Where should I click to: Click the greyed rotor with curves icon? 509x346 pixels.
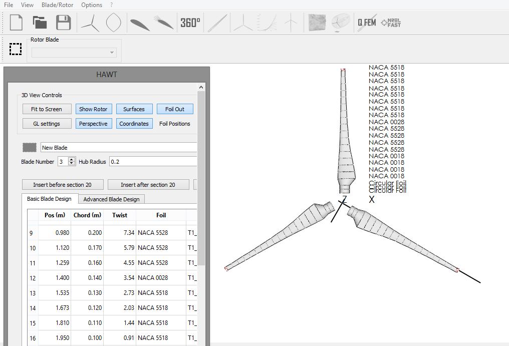pos(267,23)
